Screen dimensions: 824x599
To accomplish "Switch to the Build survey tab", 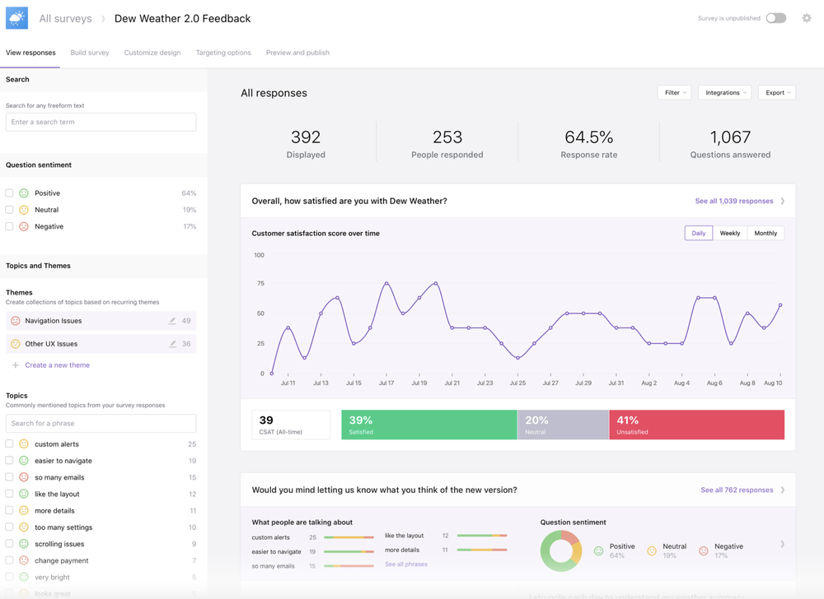I will (x=90, y=53).
